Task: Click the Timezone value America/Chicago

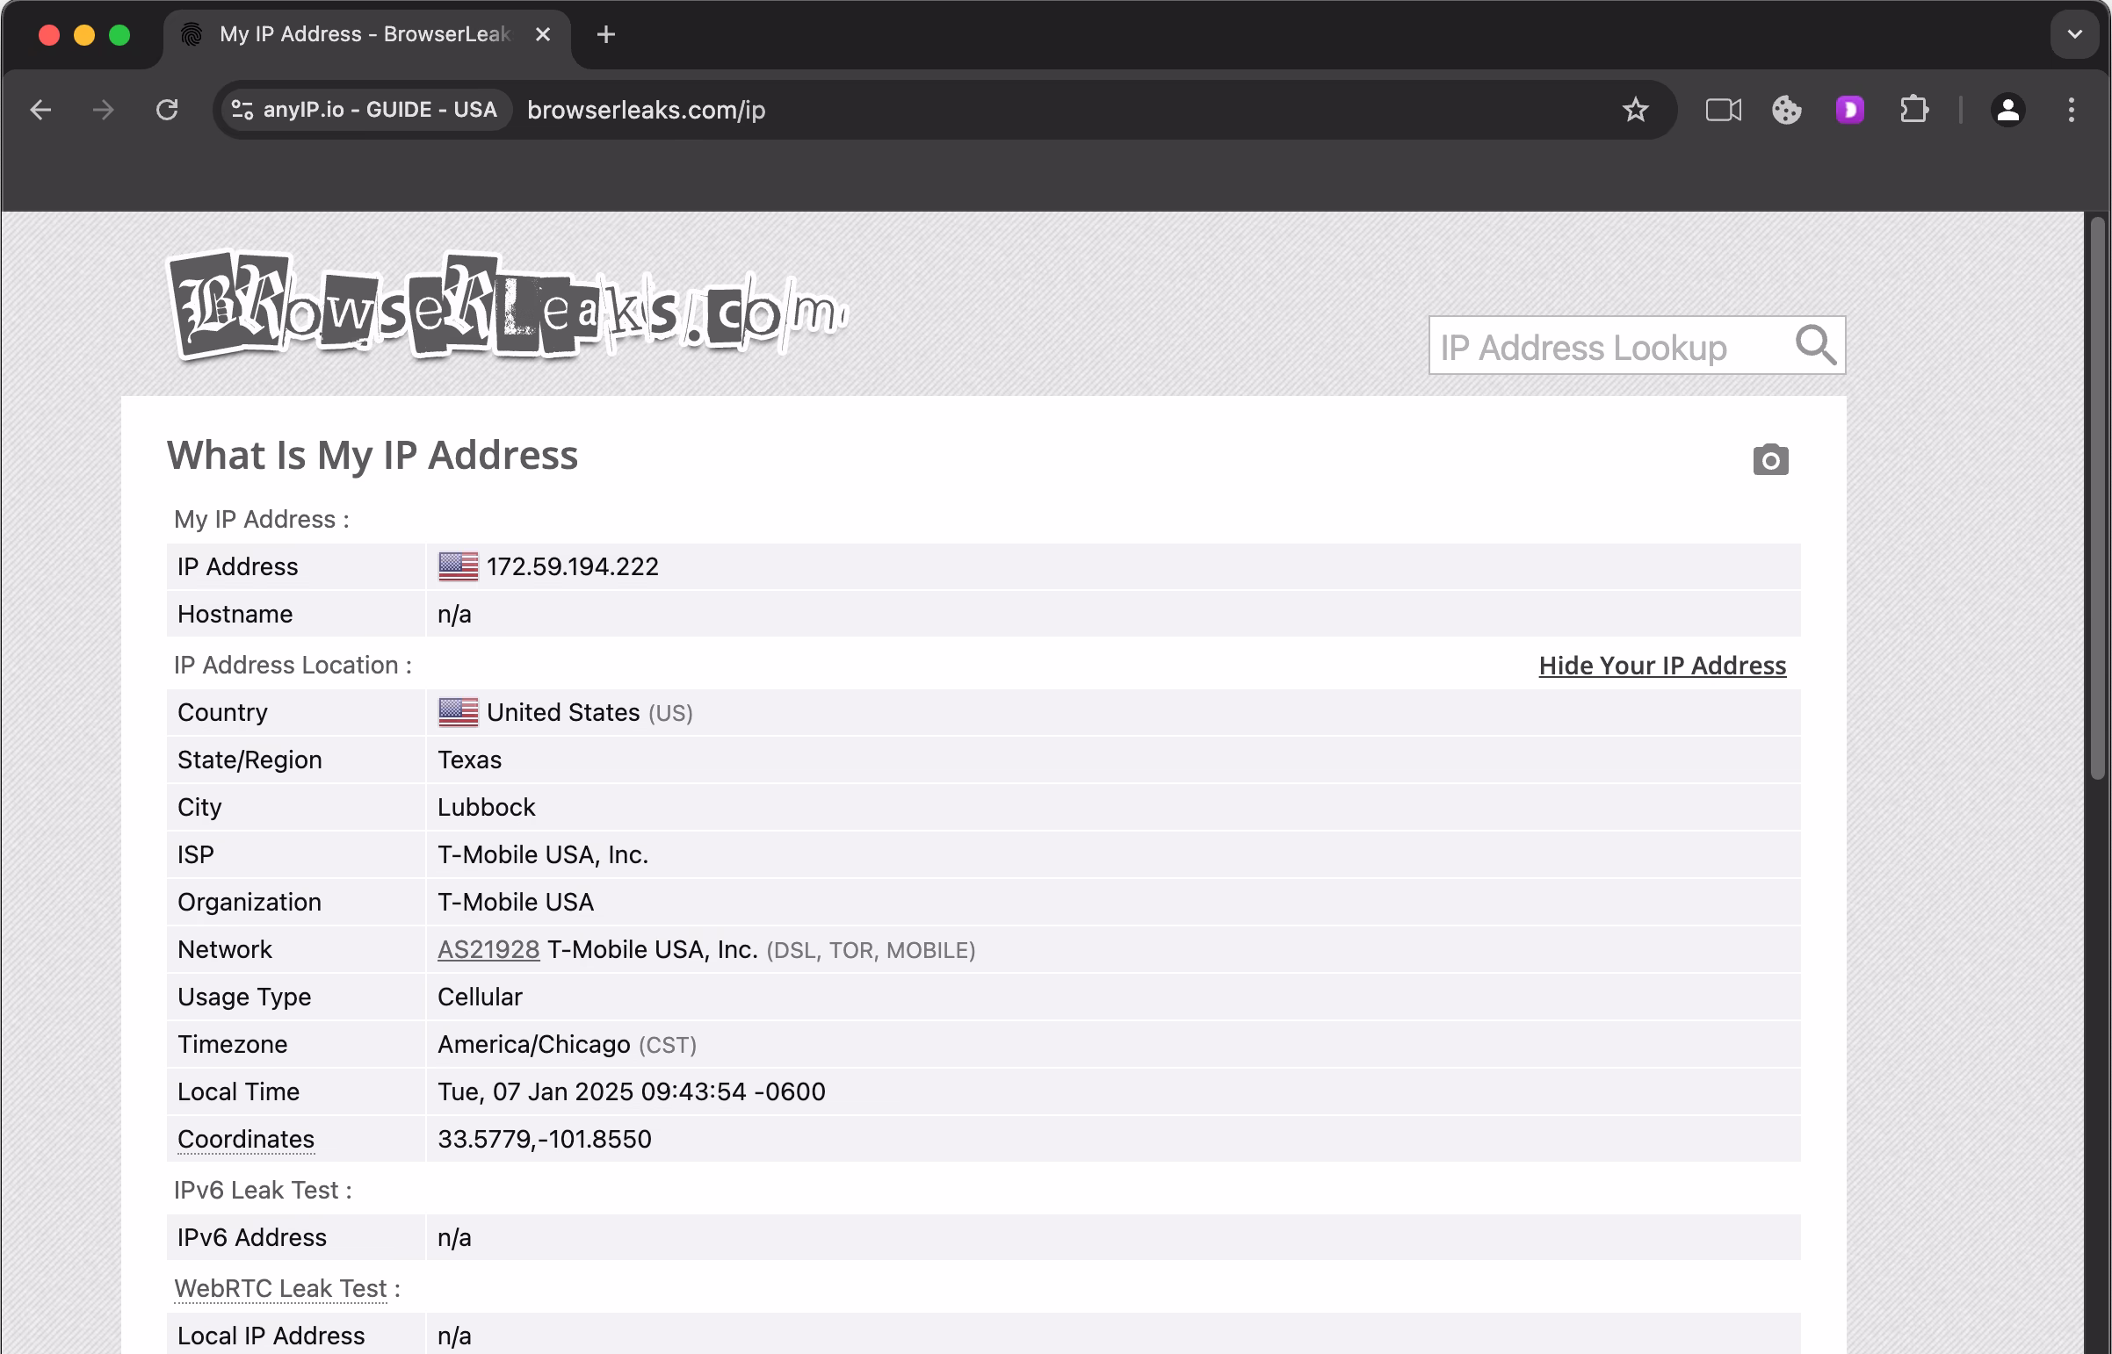Action: pyautogui.click(x=534, y=1045)
